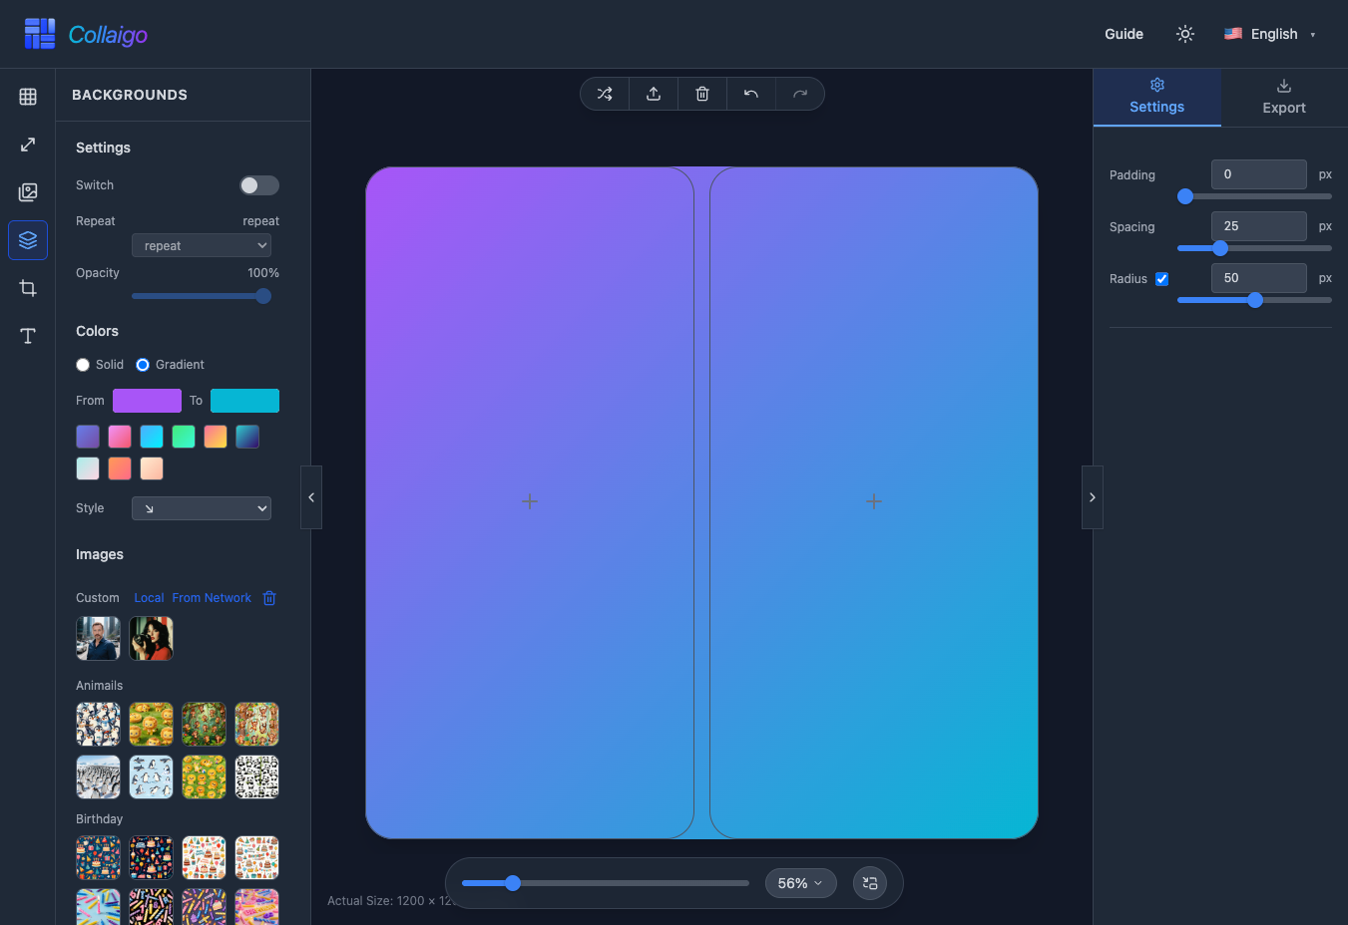Screen dimensions: 1348x925
Task: Pick the gradient To cyan color
Action: 244,401
